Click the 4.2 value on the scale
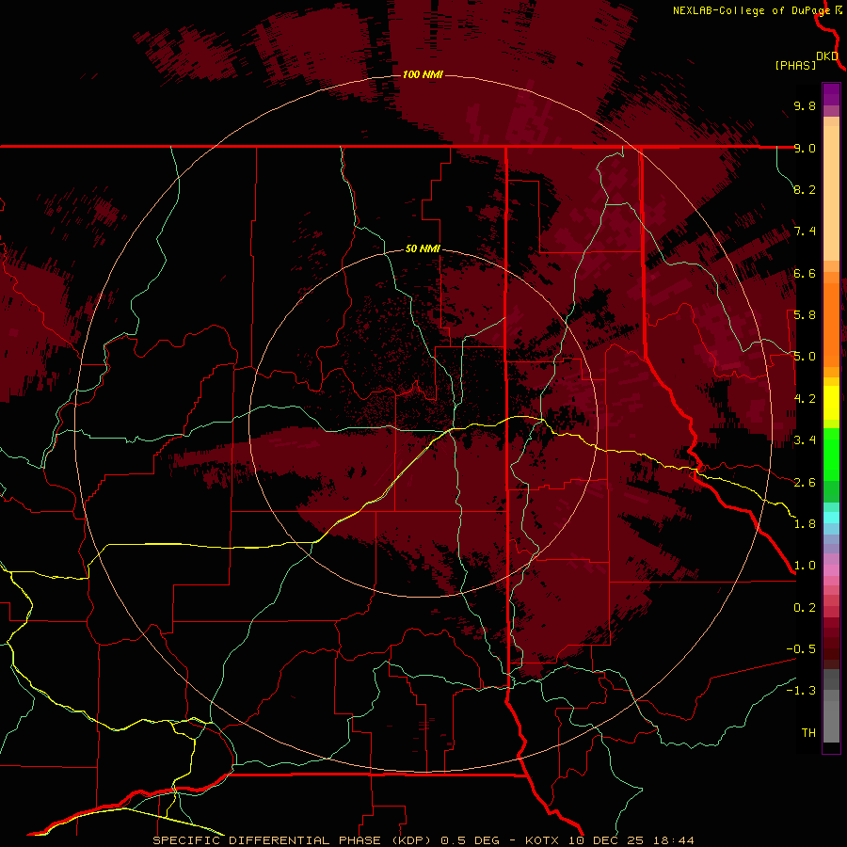This screenshot has height=847, width=847. pyautogui.click(x=805, y=399)
